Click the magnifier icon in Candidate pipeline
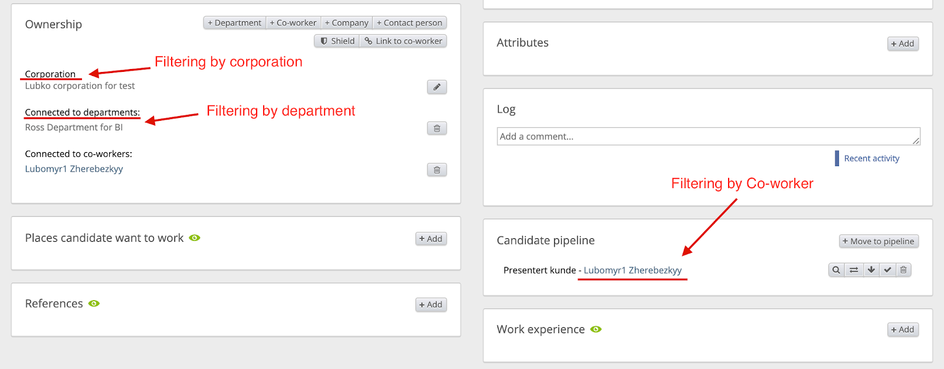Screen dimensions: 944x369 pos(836,270)
